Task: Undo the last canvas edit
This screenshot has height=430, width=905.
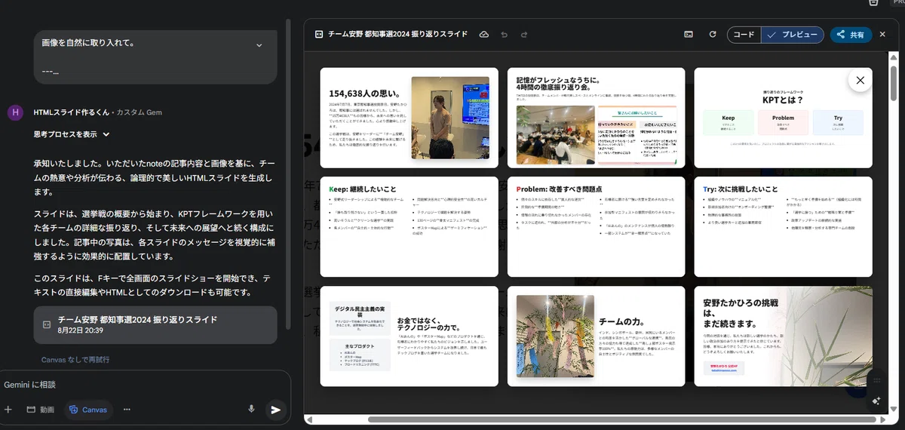Action: pos(505,35)
